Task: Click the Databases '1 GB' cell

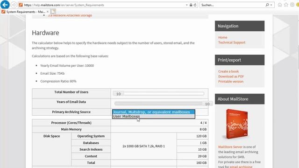Action: point(192,143)
